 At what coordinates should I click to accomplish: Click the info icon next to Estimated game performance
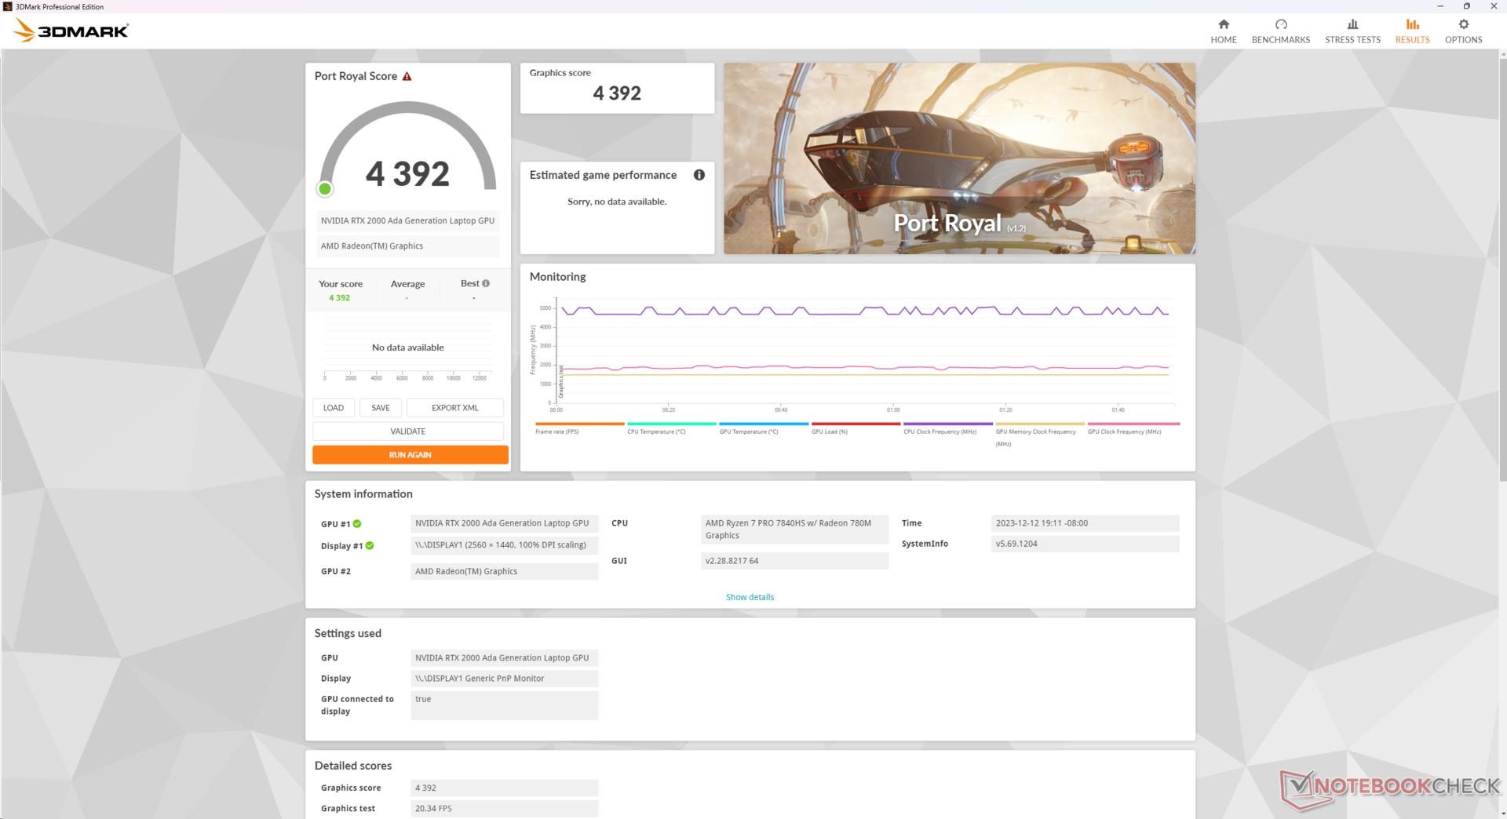(x=699, y=175)
